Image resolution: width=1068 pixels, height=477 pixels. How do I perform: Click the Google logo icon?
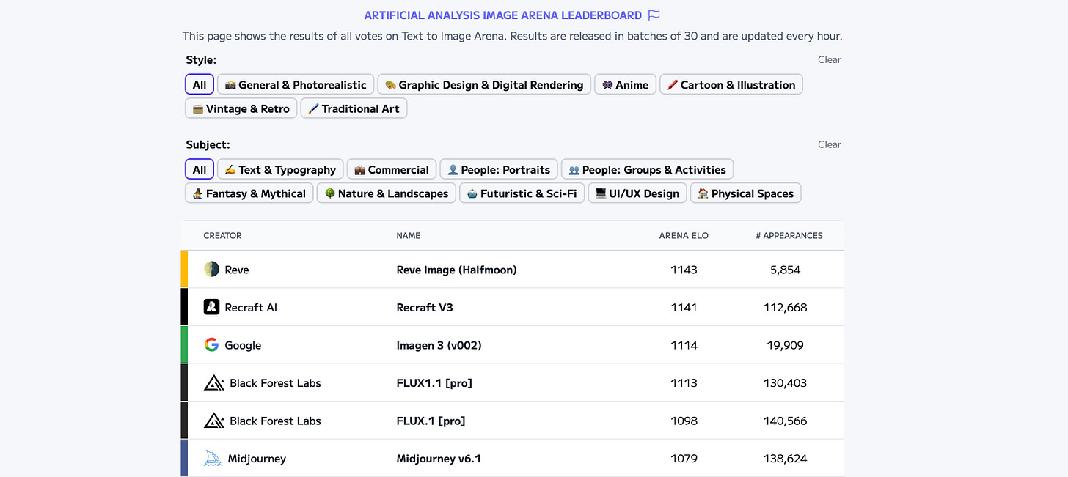point(211,344)
